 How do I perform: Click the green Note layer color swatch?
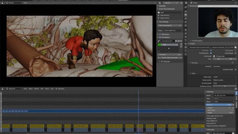coord(160,45)
